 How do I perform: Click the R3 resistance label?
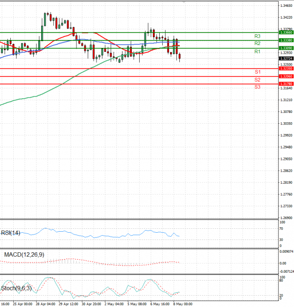pos(257,36)
